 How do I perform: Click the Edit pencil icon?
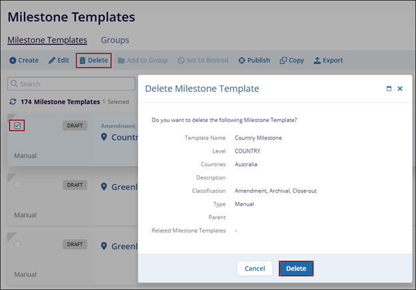click(x=52, y=61)
